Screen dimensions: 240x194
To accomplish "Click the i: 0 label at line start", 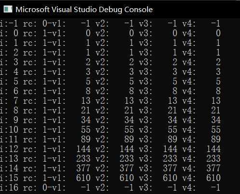I will pyautogui.click(x=9, y=33).
